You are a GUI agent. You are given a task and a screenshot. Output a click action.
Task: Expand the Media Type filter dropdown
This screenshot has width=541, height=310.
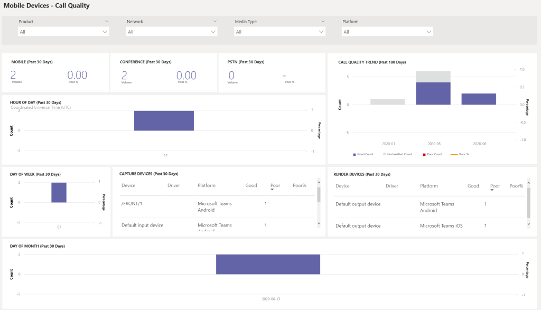coord(279,32)
